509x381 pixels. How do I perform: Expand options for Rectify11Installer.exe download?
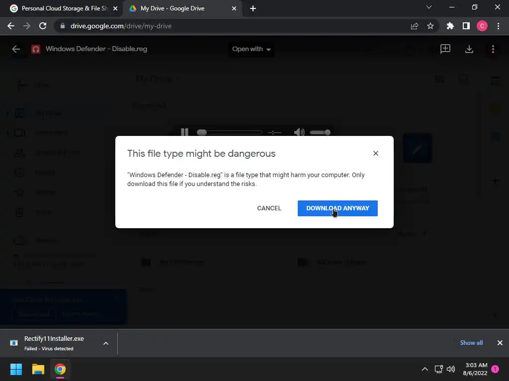click(106, 343)
